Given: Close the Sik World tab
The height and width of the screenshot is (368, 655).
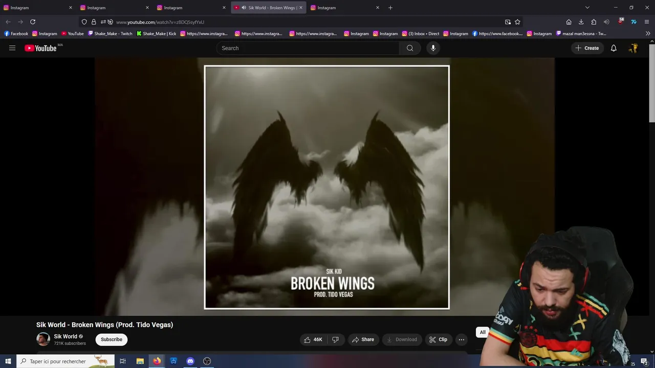Looking at the screenshot, I should coord(301,8).
